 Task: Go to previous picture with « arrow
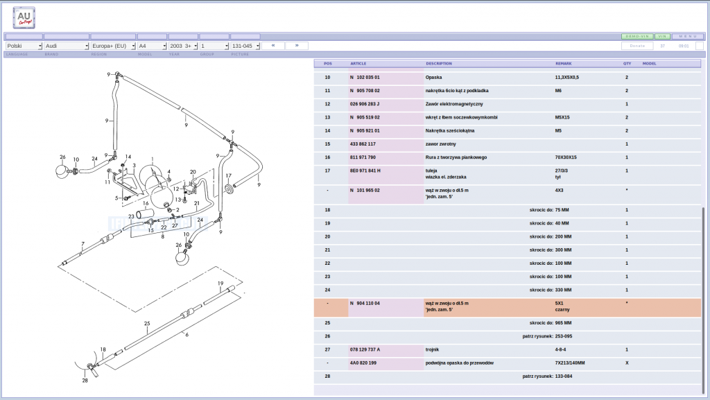[x=273, y=46]
